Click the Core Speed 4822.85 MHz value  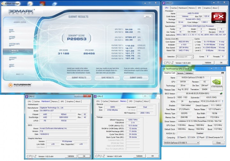pyautogui.click(x=184, y=42)
